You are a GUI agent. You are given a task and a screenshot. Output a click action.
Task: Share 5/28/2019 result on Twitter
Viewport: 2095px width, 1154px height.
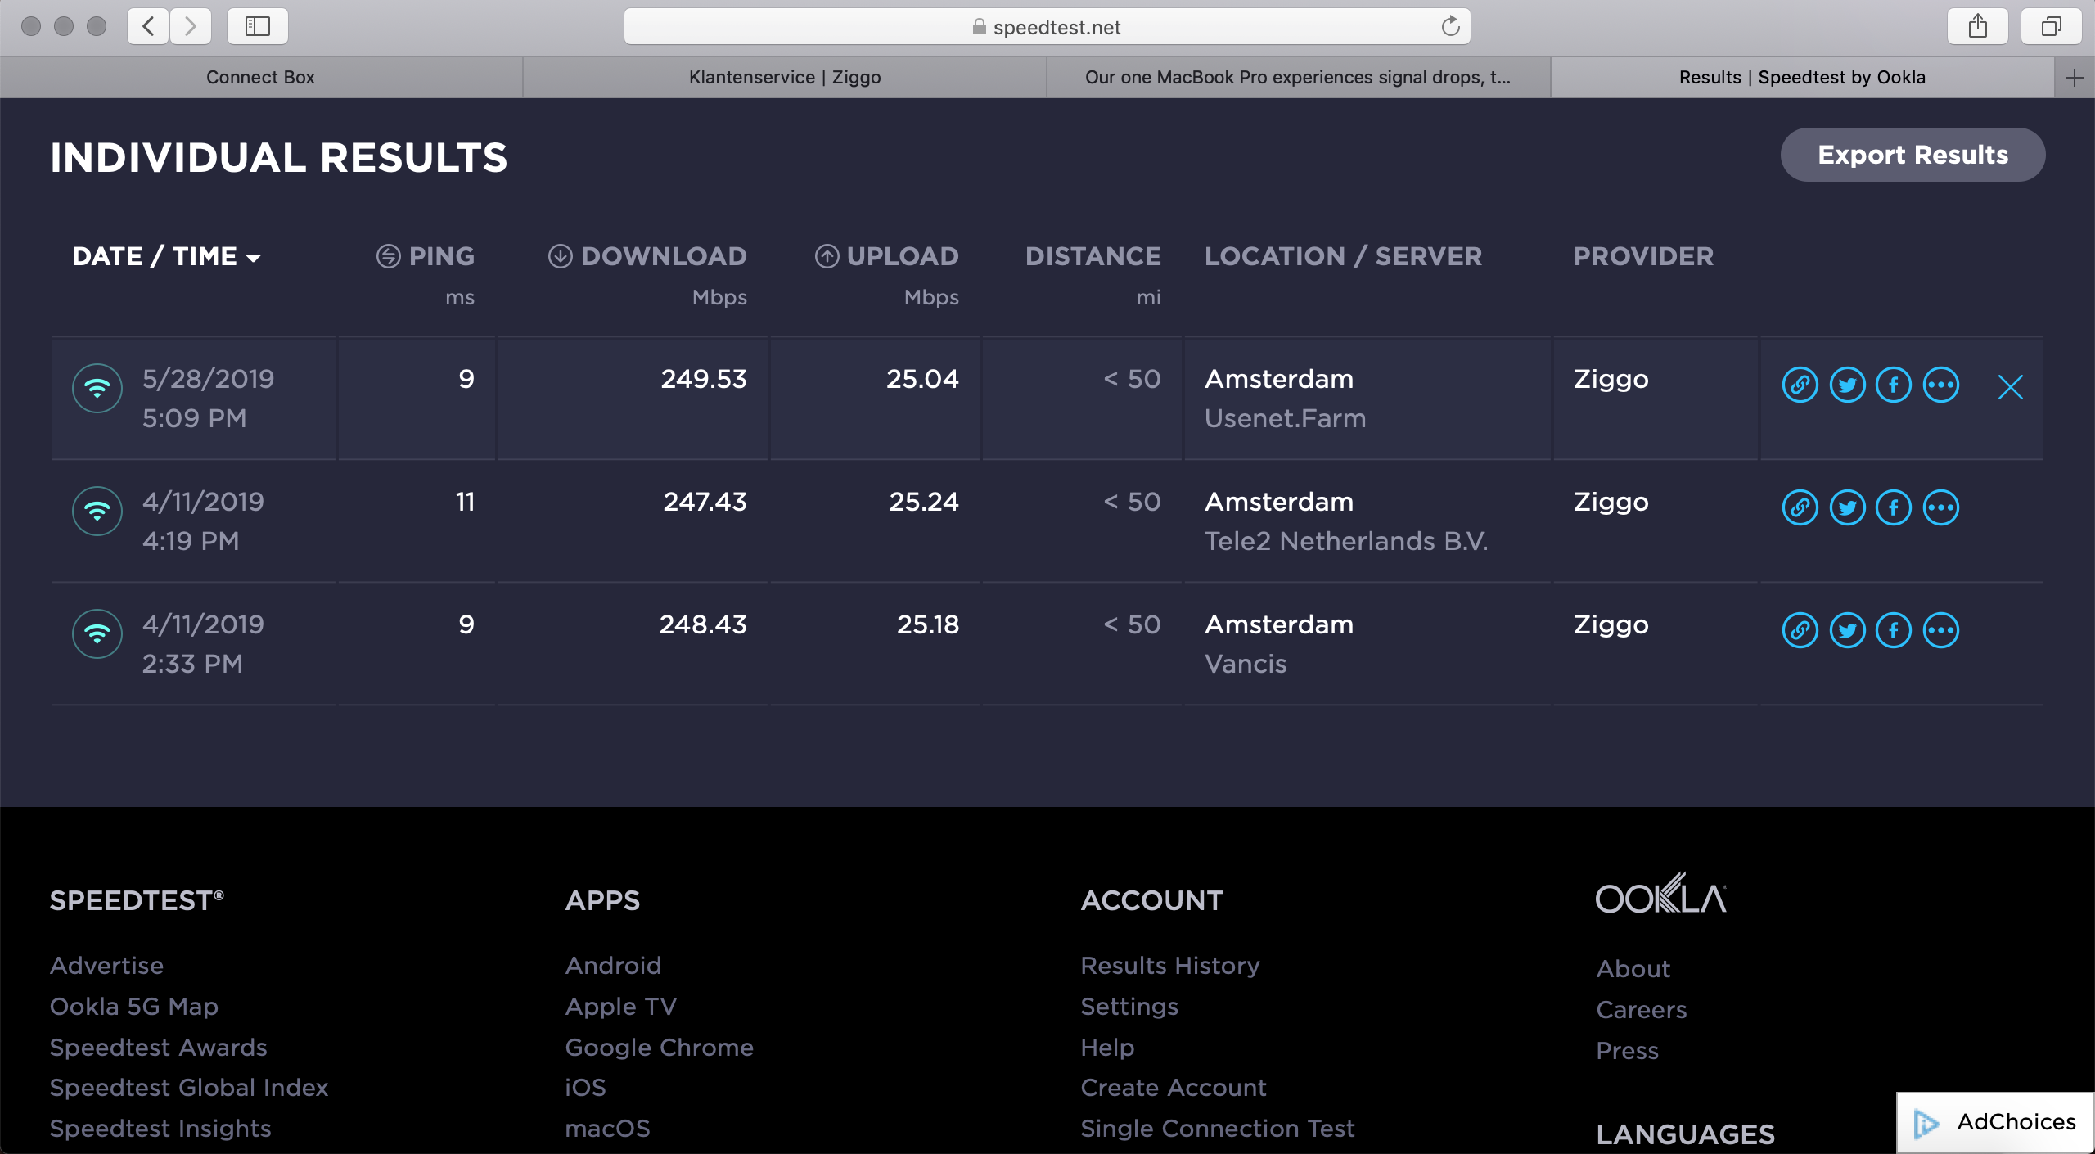(1847, 385)
